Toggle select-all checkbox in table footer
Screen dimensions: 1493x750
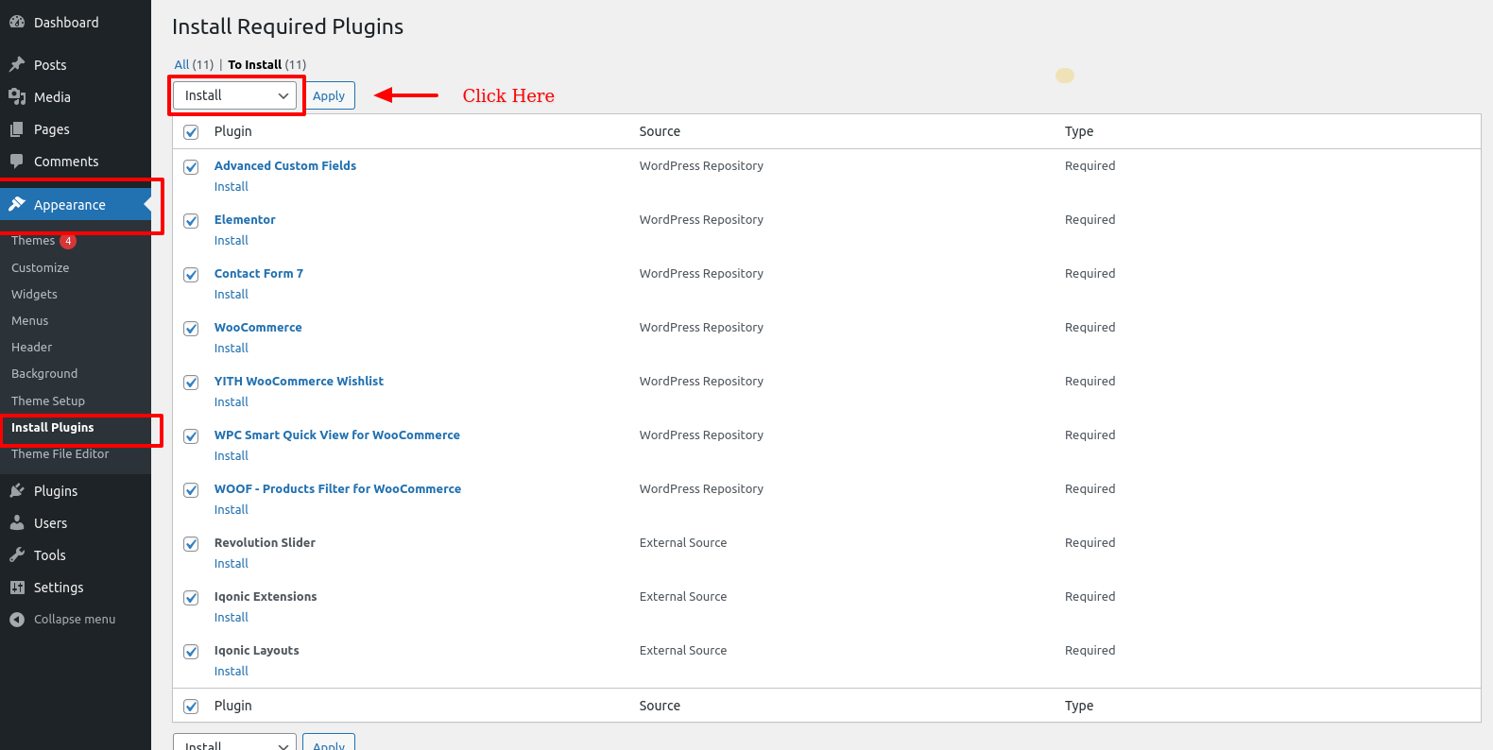point(191,707)
